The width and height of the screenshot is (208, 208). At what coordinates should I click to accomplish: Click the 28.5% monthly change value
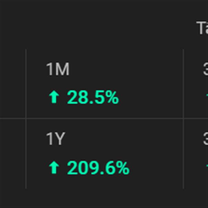(x=93, y=98)
